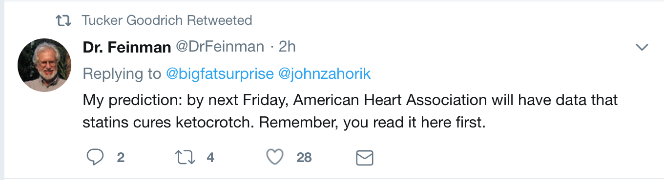Open the @DrFeinman handle link
Viewport: 664px width, 180px height.
coord(220,47)
